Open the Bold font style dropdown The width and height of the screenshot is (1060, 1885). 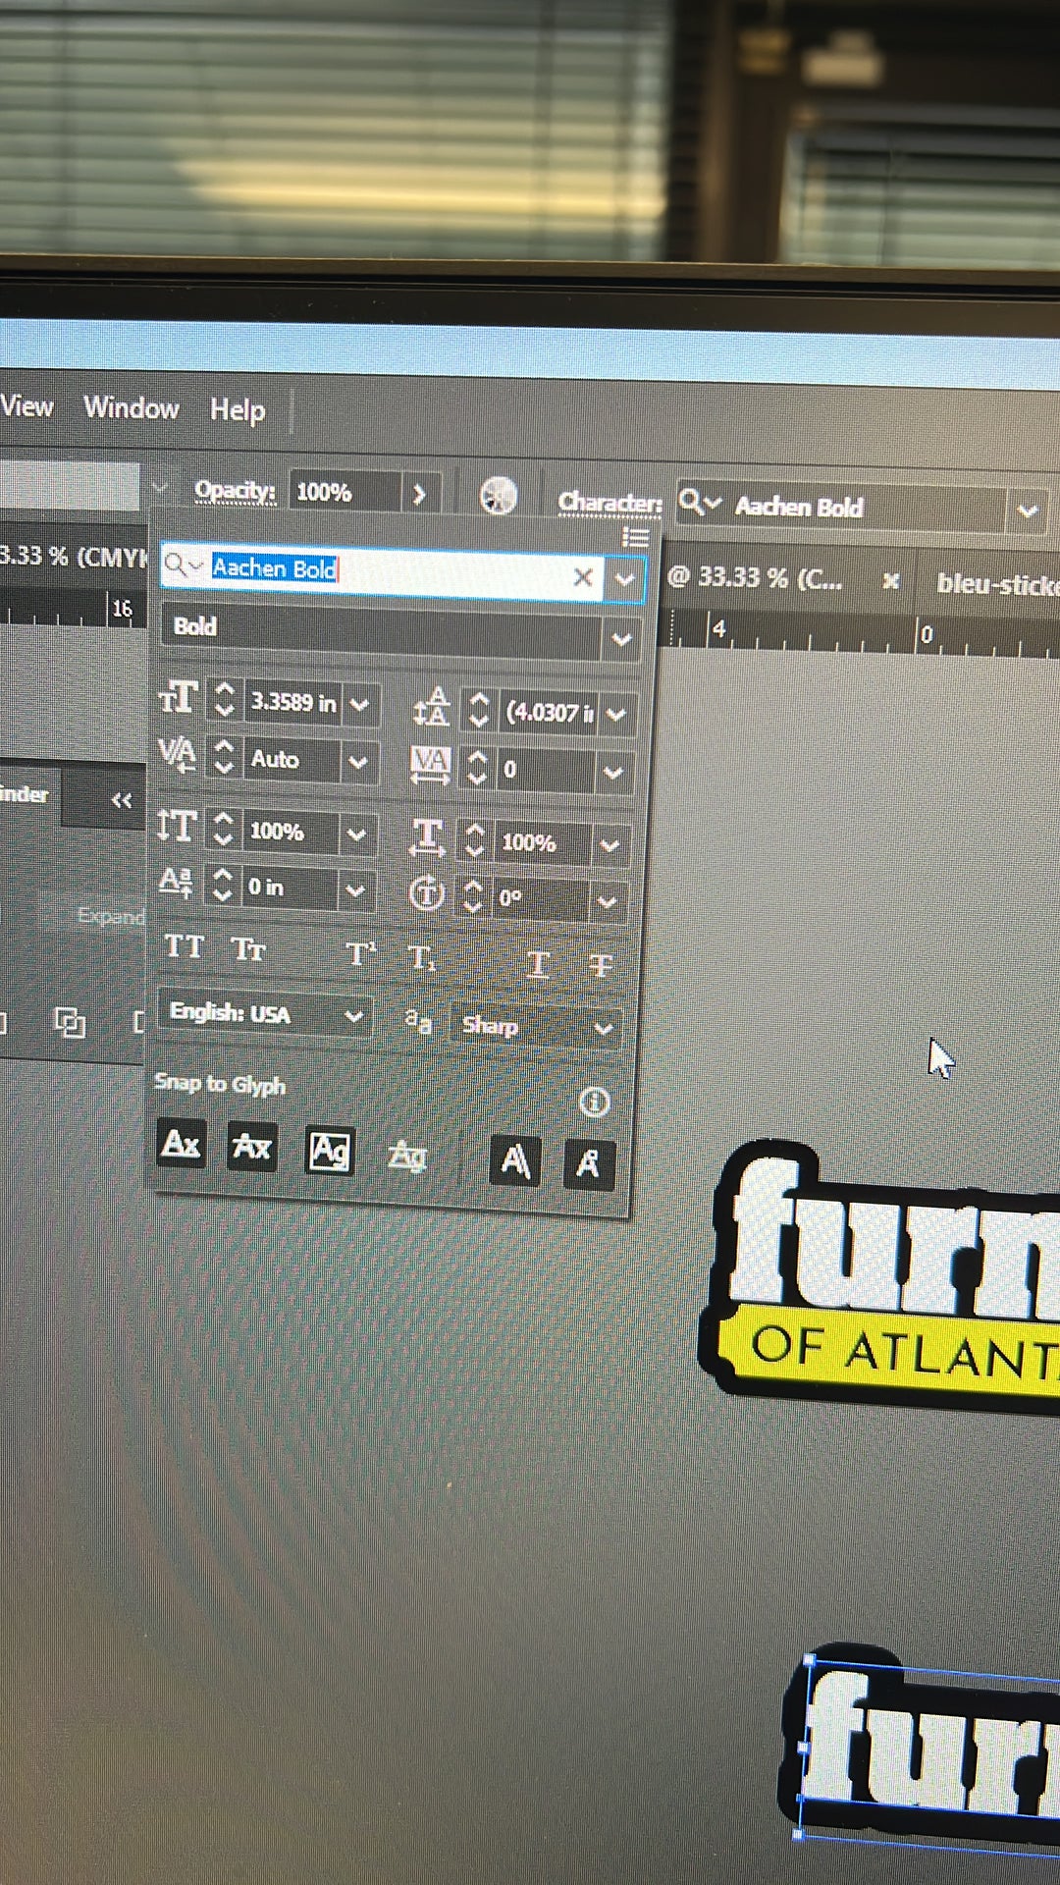click(x=621, y=639)
